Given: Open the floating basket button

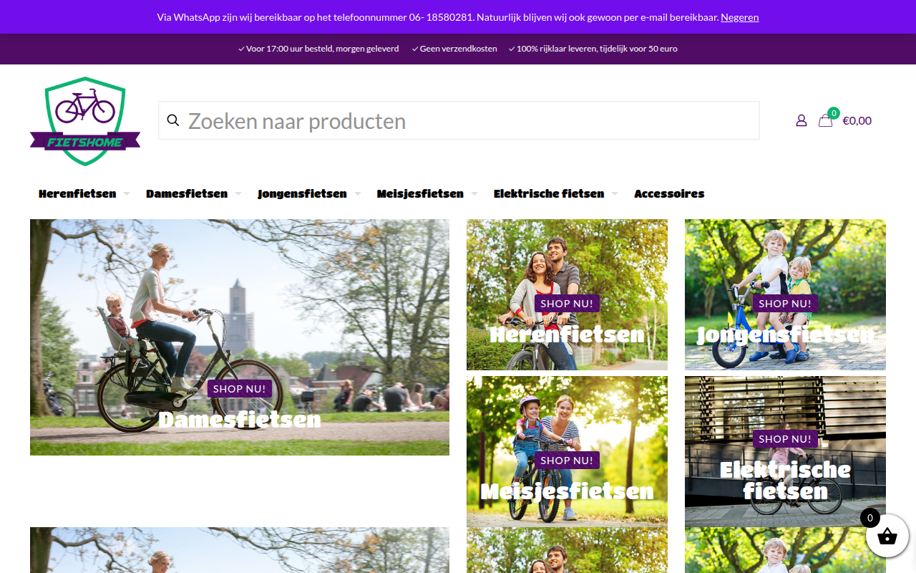Looking at the screenshot, I should click(x=887, y=536).
